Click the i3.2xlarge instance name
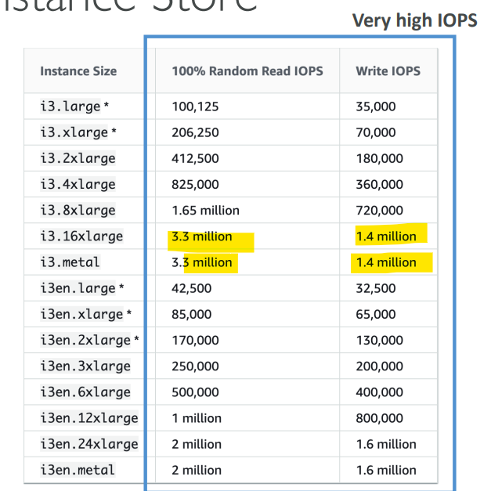Screen dimensions: 491x491 pyautogui.click(x=78, y=158)
